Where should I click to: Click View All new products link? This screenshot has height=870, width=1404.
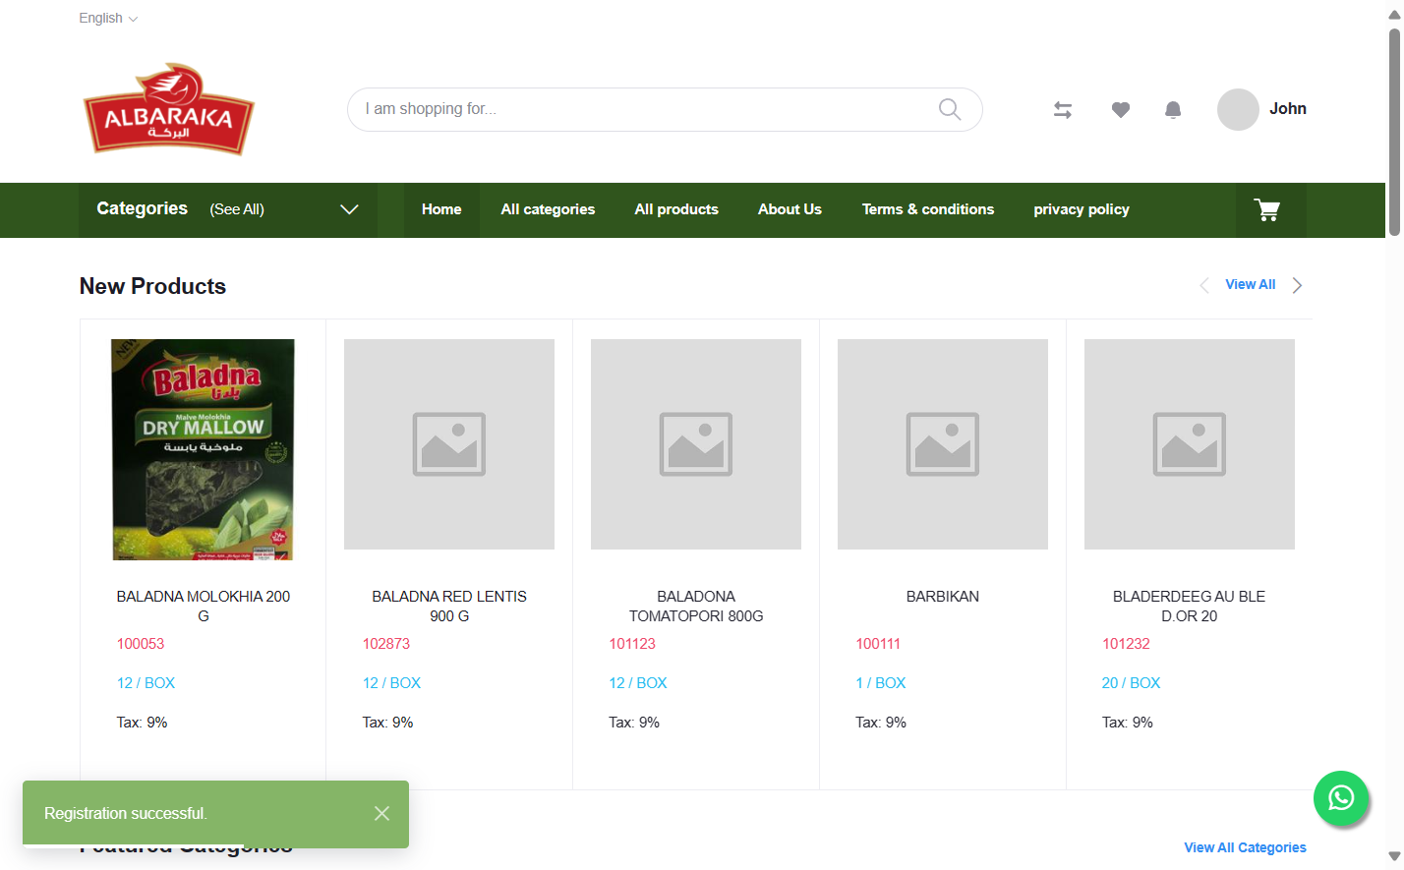(x=1251, y=284)
